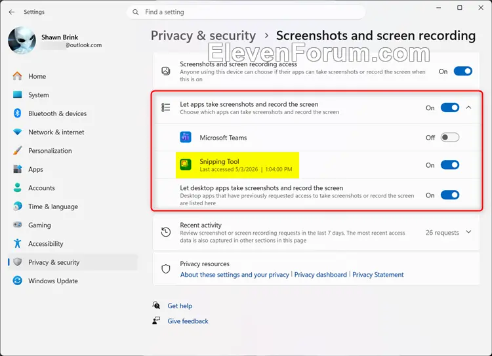Screen dimensions: 492x356
Task: Open Accessibility settings
Action: pos(73,244)
